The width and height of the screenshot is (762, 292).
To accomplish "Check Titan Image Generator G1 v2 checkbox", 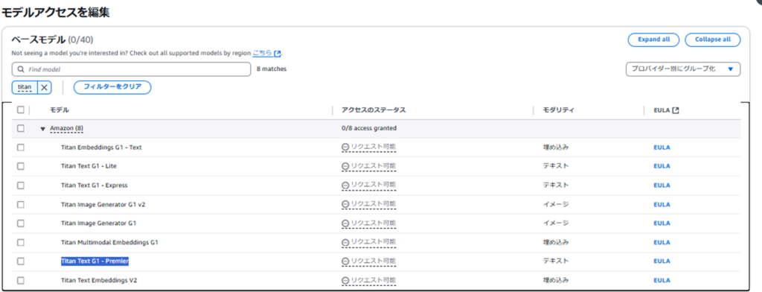I will click(x=20, y=204).
